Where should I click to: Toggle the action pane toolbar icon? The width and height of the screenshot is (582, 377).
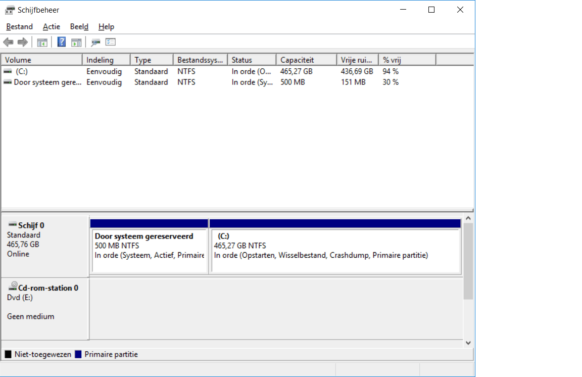76,42
